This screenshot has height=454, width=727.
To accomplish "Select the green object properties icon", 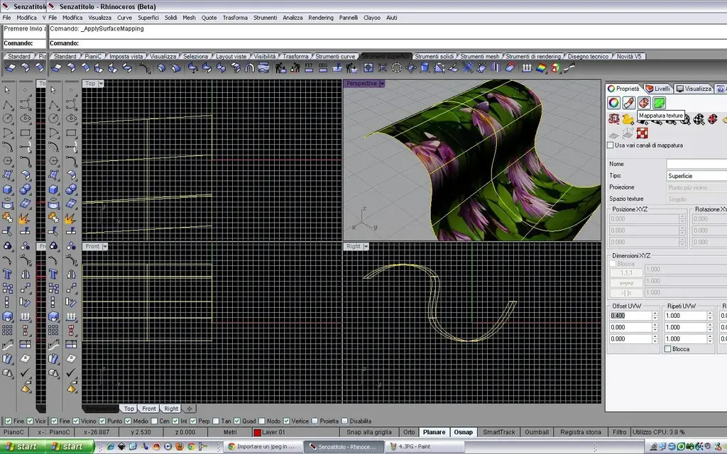I will click(x=659, y=103).
